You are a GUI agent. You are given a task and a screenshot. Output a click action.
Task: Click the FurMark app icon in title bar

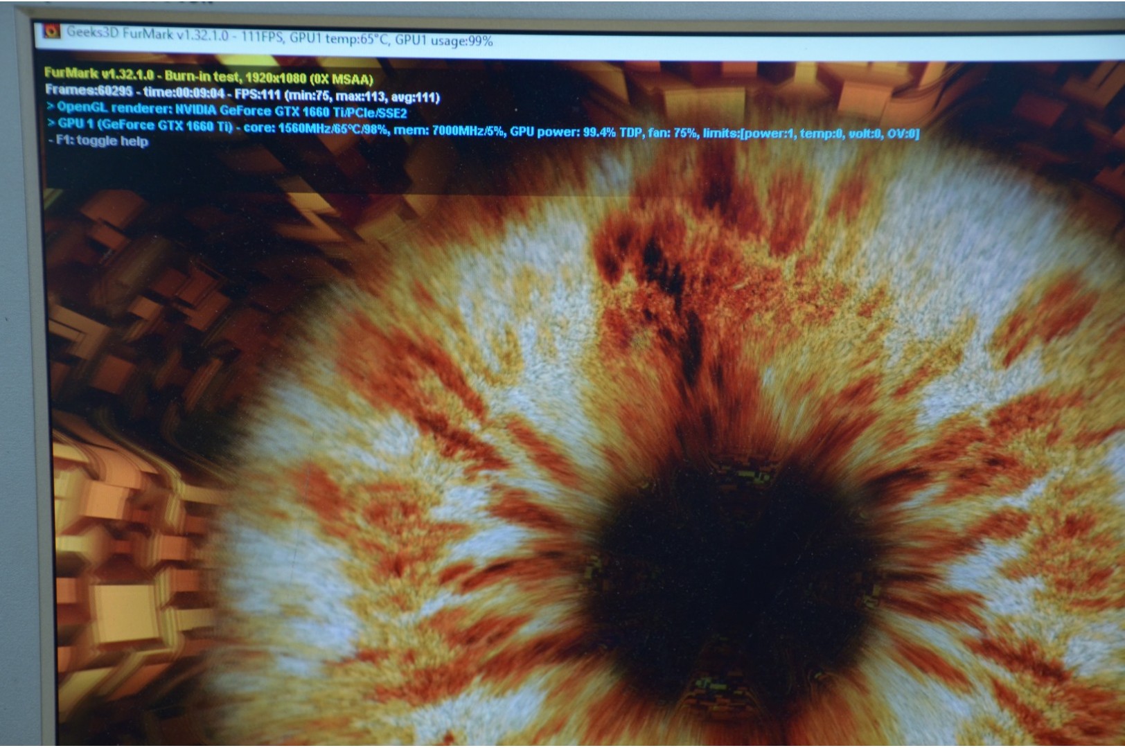(x=51, y=31)
